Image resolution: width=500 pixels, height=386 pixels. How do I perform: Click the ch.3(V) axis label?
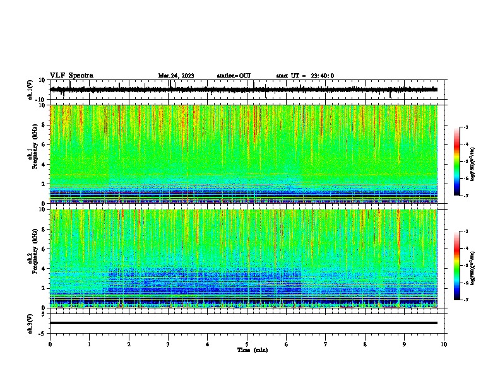pyautogui.click(x=30, y=324)
